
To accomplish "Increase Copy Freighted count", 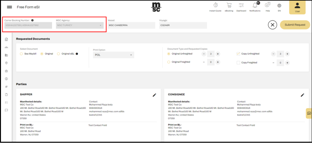I will coord(287,63).
